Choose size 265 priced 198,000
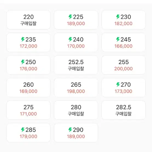Screen dimensions: 152x152 click(76, 88)
